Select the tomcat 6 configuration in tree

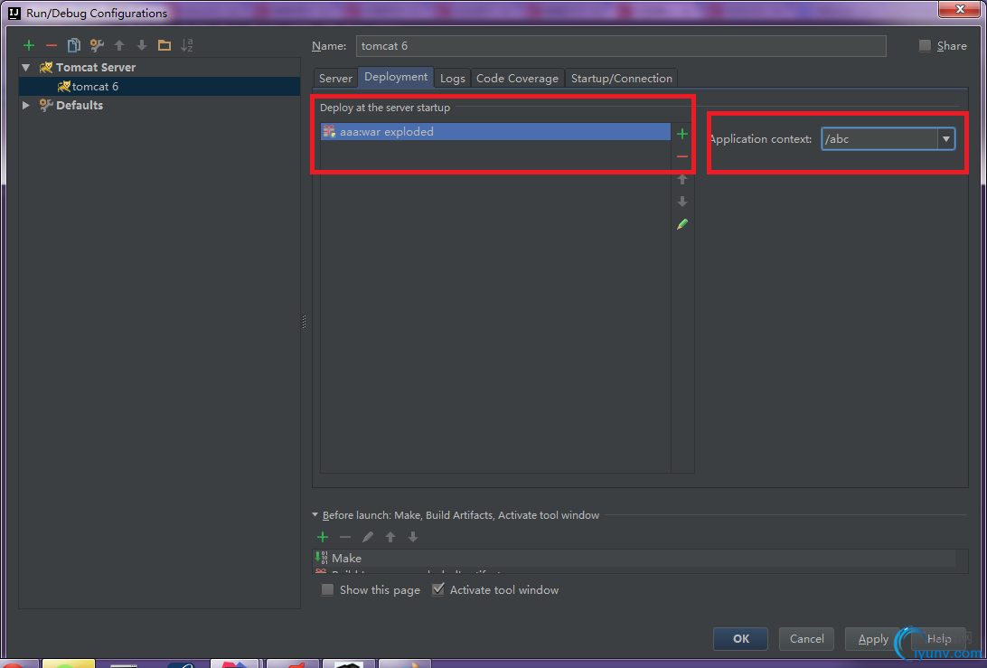point(159,86)
